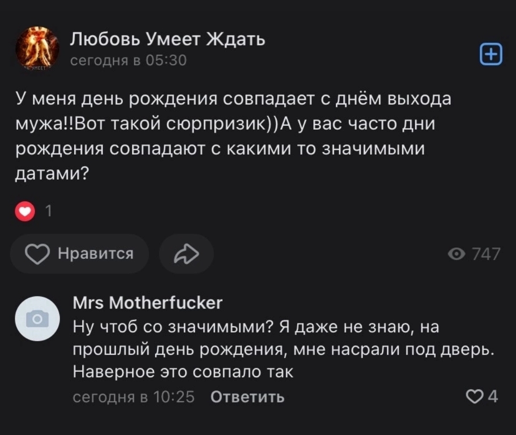
Task: Click the post timestamp 'сегодня в 05:30'
Action: point(128,61)
